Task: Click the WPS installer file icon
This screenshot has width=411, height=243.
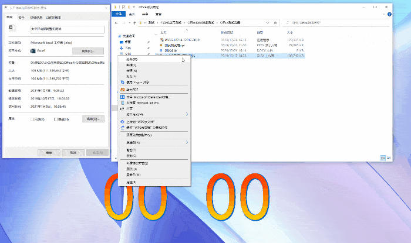Action: pos(161,40)
